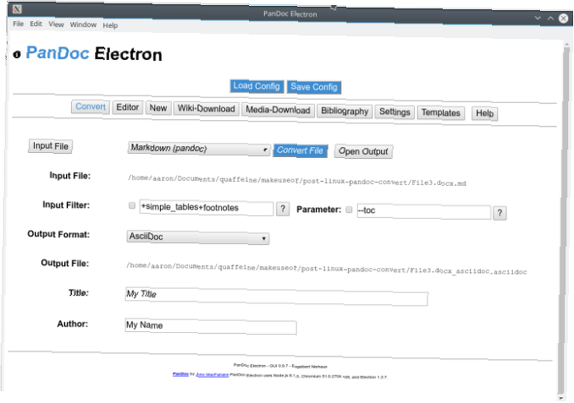This screenshot has height=403, width=574.
Task: Focus the Author field showing My Name
Action: (211, 327)
